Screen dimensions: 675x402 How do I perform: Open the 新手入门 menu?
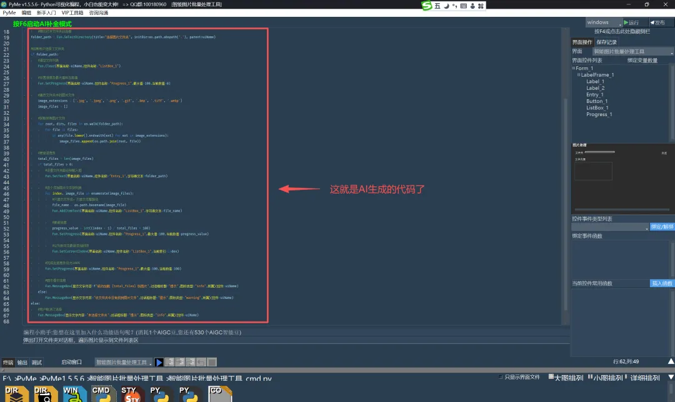pos(46,13)
